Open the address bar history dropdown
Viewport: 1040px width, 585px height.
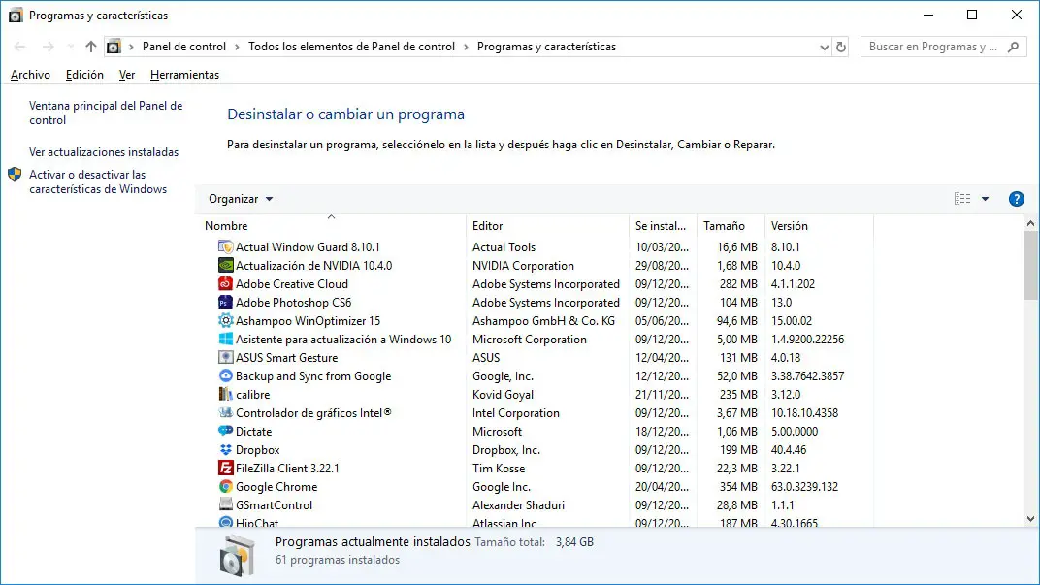pyautogui.click(x=824, y=48)
